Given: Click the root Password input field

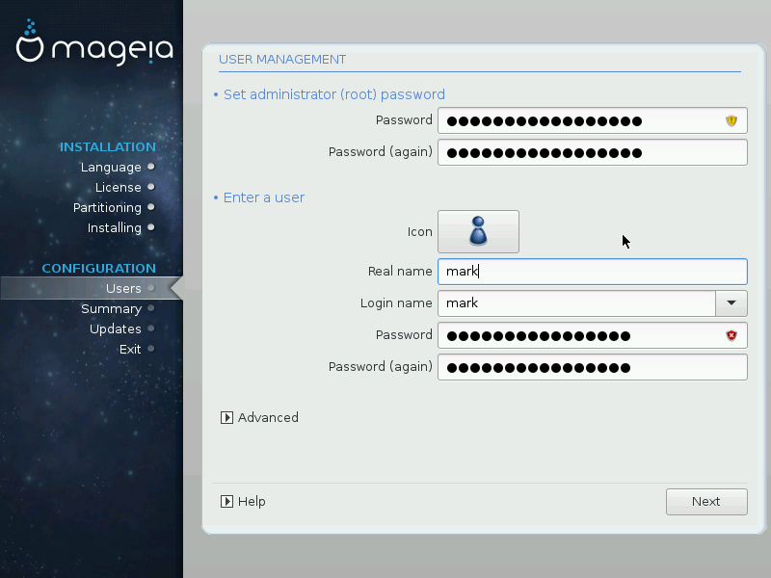Looking at the screenshot, I should coord(578,120).
